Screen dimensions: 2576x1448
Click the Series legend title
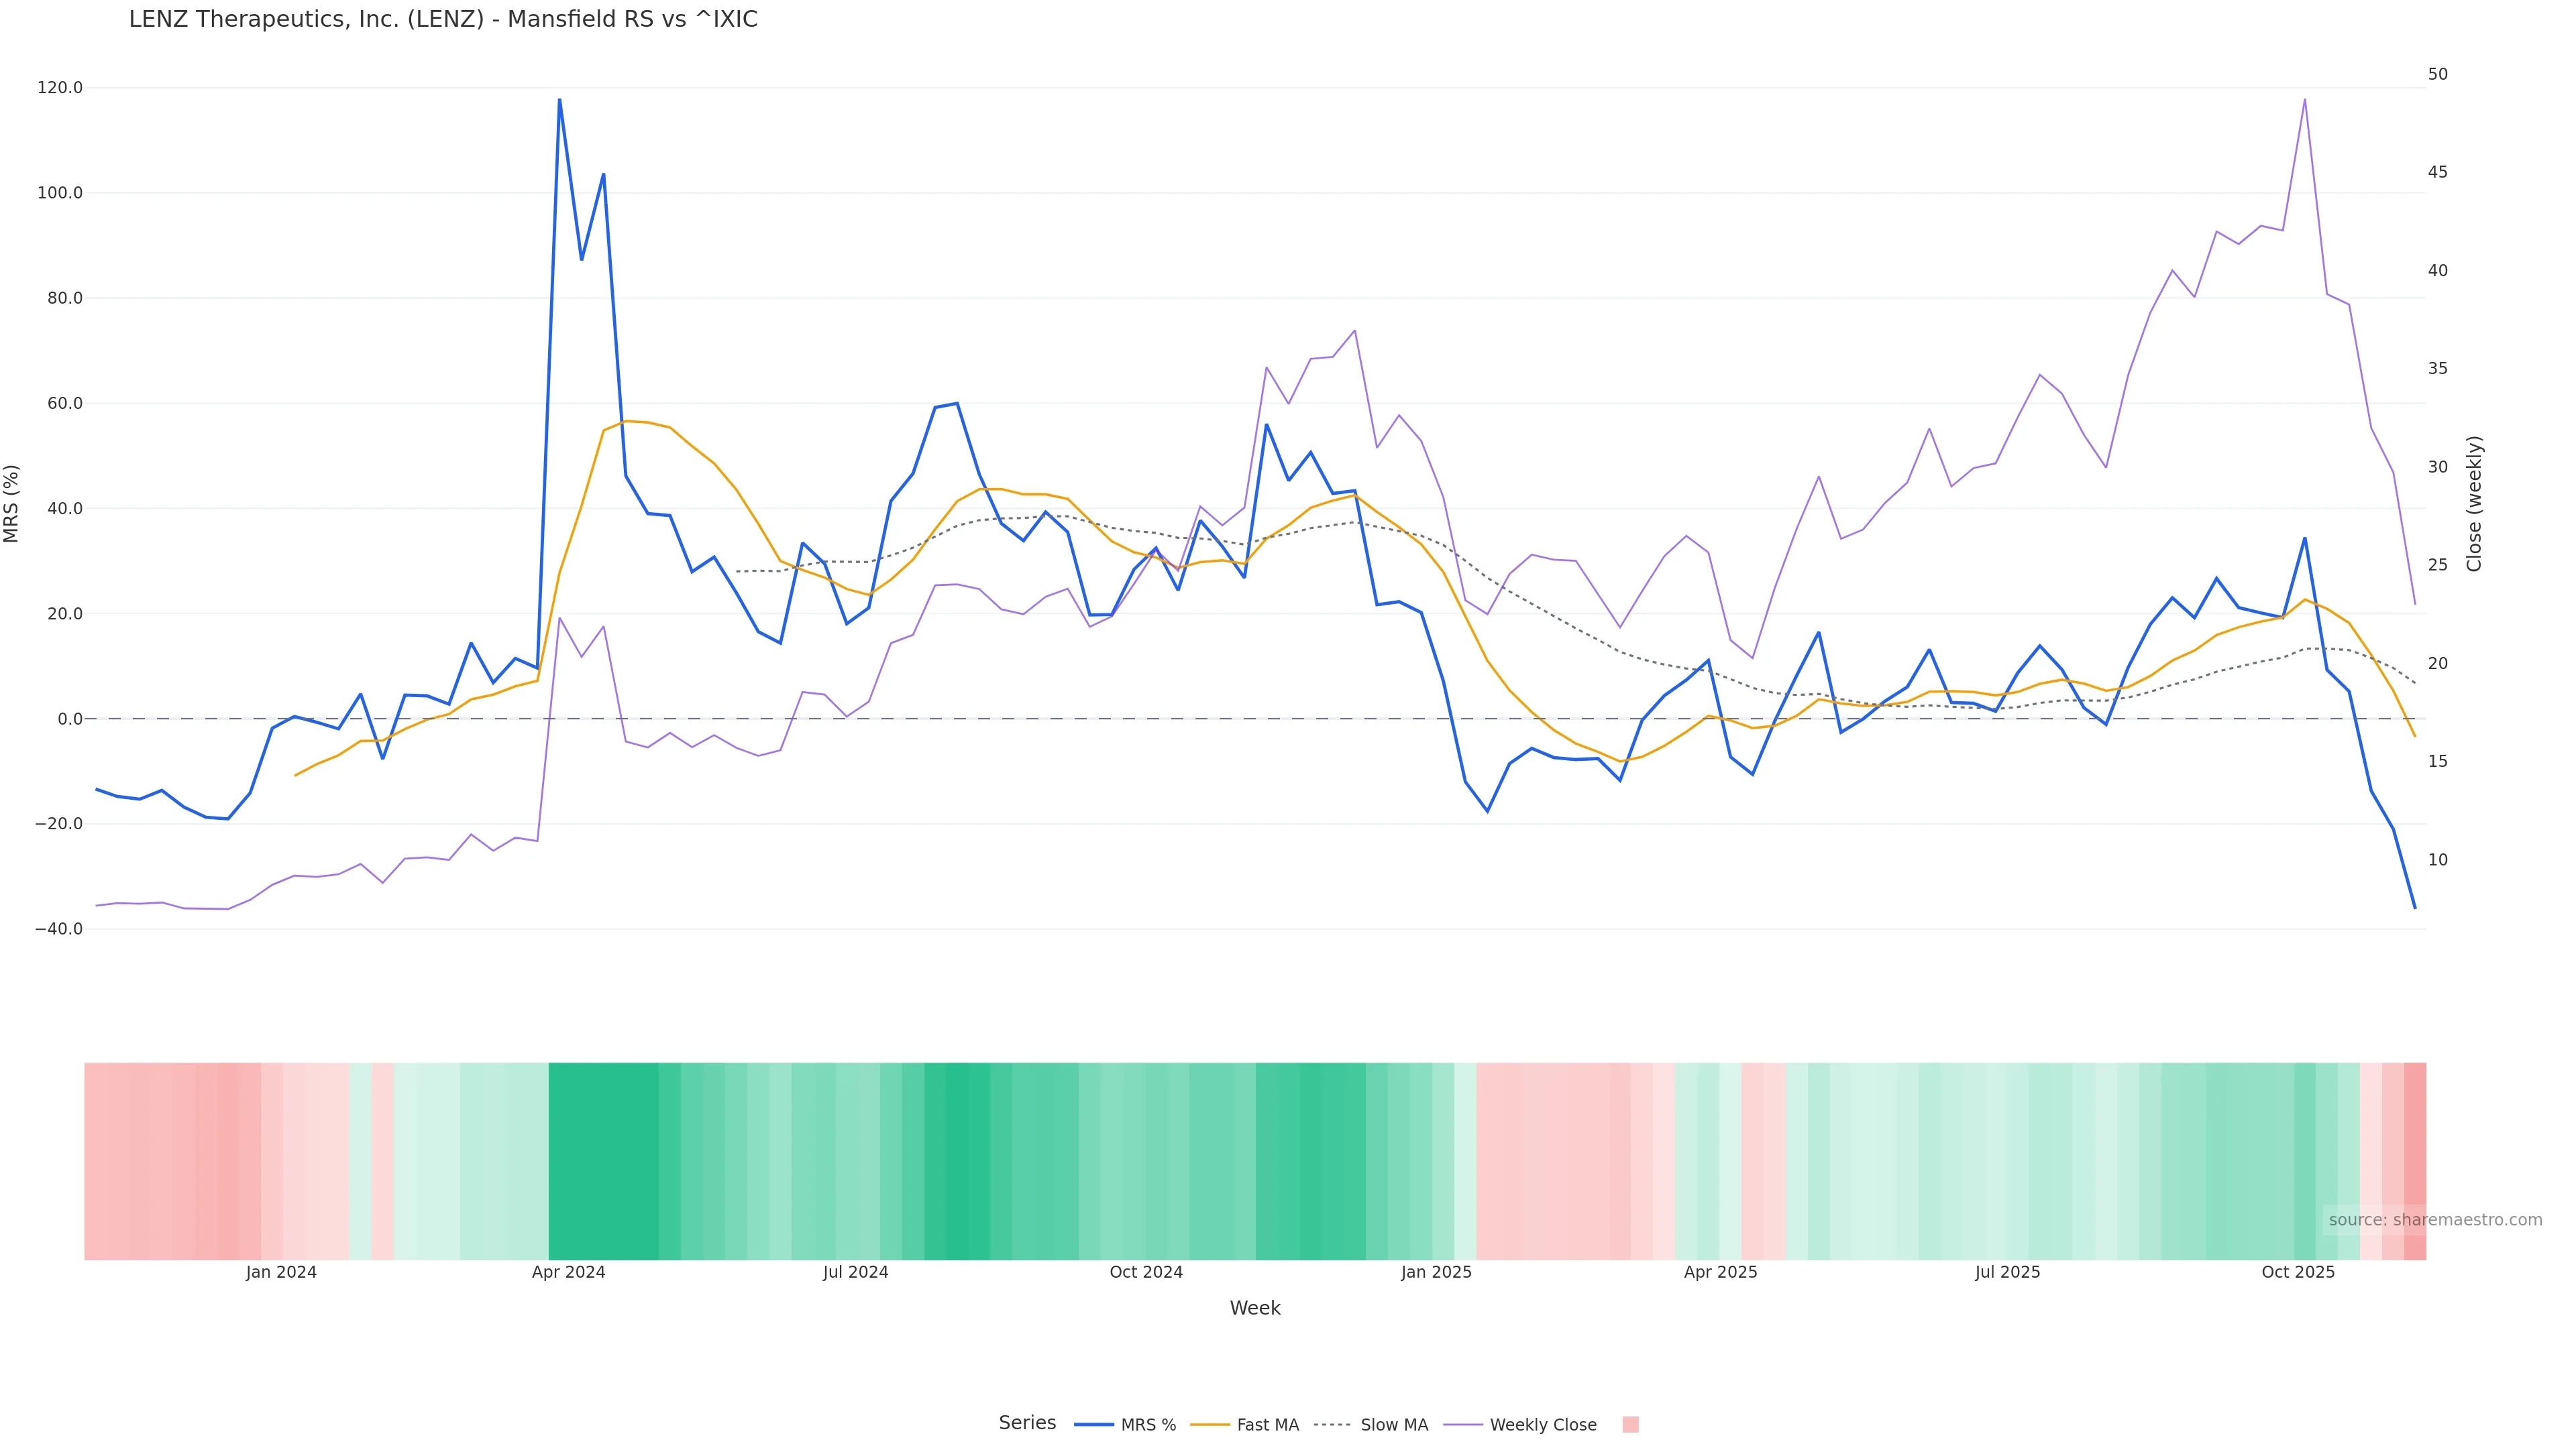point(1027,1423)
